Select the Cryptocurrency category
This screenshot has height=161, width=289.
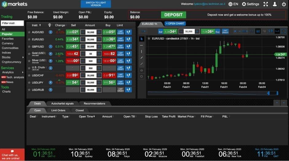(x=11, y=62)
